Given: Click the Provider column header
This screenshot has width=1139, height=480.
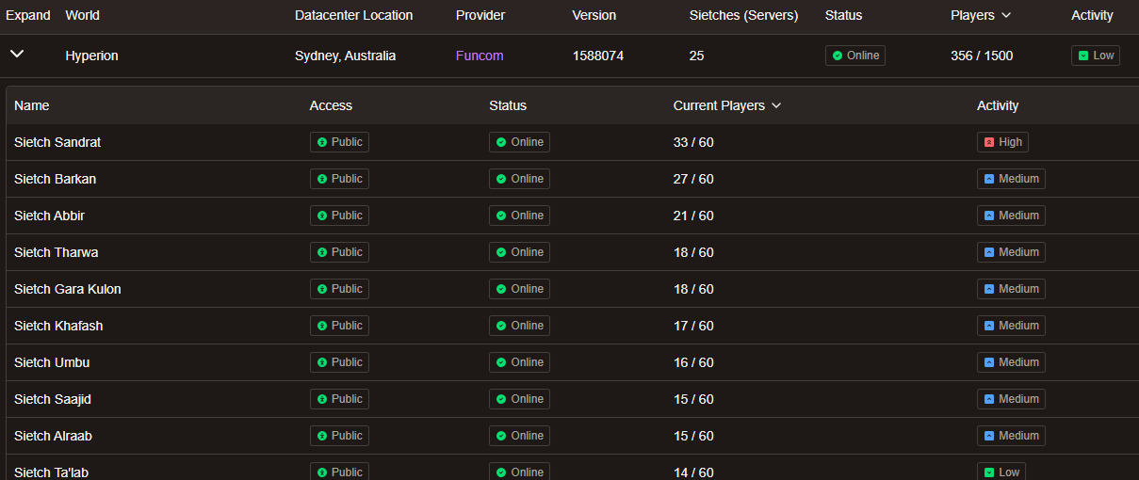Looking at the screenshot, I should click(480, 15).
